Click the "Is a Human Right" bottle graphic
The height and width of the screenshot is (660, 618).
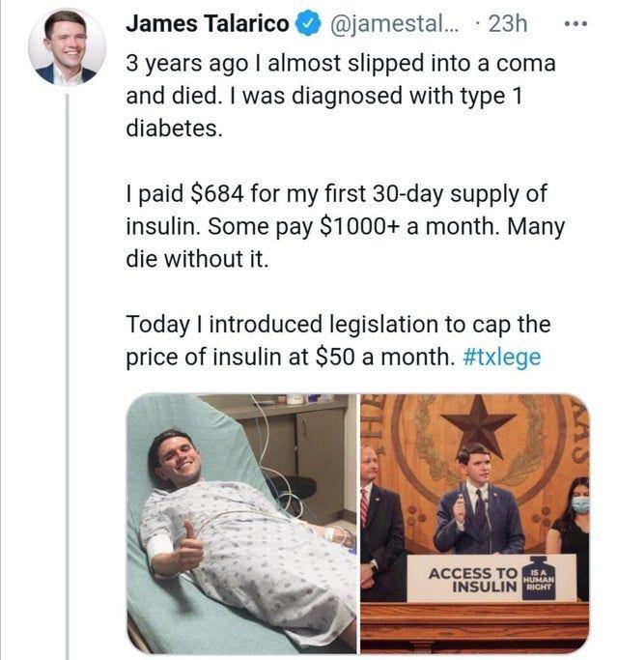pyautogui.click(x=543, y=576)
